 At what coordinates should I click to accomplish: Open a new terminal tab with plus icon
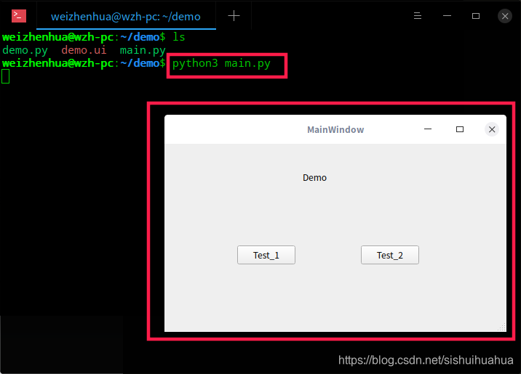pyautogui.click(x=234, y=15)
